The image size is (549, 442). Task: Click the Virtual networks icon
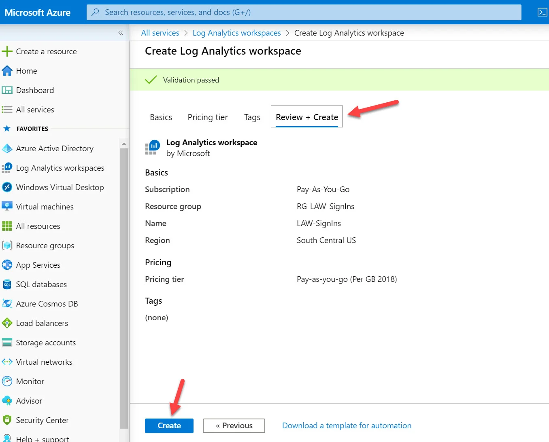7,362
